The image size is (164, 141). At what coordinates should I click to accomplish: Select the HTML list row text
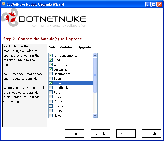click(x=58, y=97)
